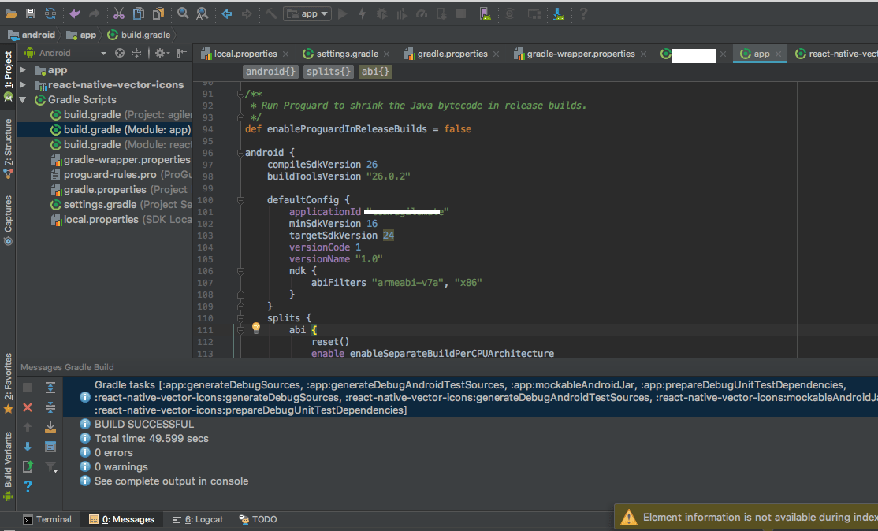Select build.gradle (Project) in tree
Image resolution: width=878 pixels, height=531 pixels.
pyautogui.click(x=121, y=115)
